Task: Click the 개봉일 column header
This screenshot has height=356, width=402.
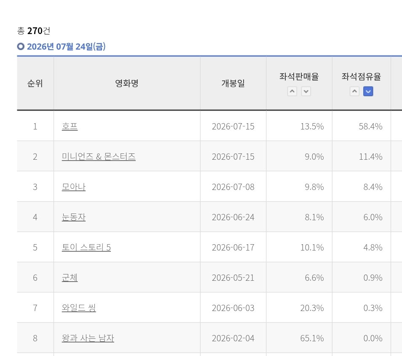Action: 233,83
